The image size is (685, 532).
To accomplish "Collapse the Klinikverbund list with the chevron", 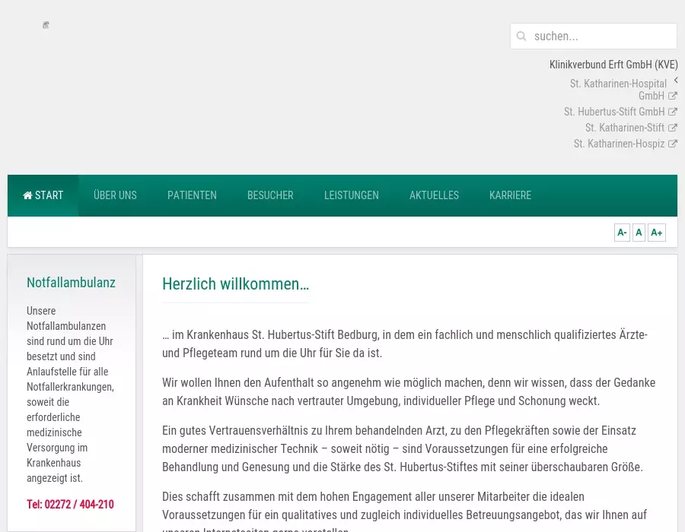I will (x=676, y=81).
